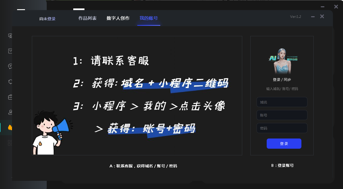The image size is (343, 189).
Task: Open the 数字人创作 tab
Action: coord(118,18)
